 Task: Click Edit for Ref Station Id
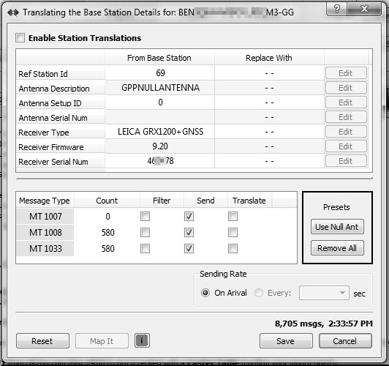[x=346, y=73]
